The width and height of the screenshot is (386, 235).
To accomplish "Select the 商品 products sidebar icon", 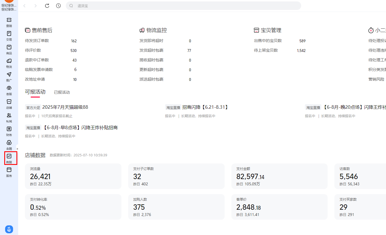I will point(9,47).
